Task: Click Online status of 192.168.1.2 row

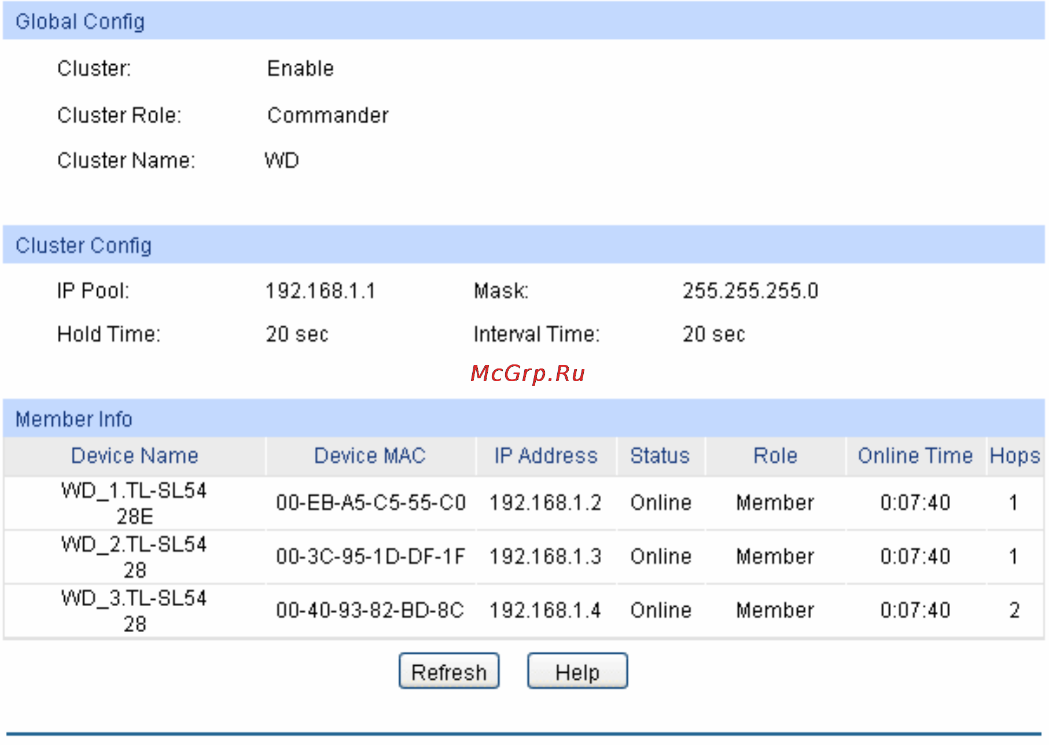Action: tap(661, 503)
